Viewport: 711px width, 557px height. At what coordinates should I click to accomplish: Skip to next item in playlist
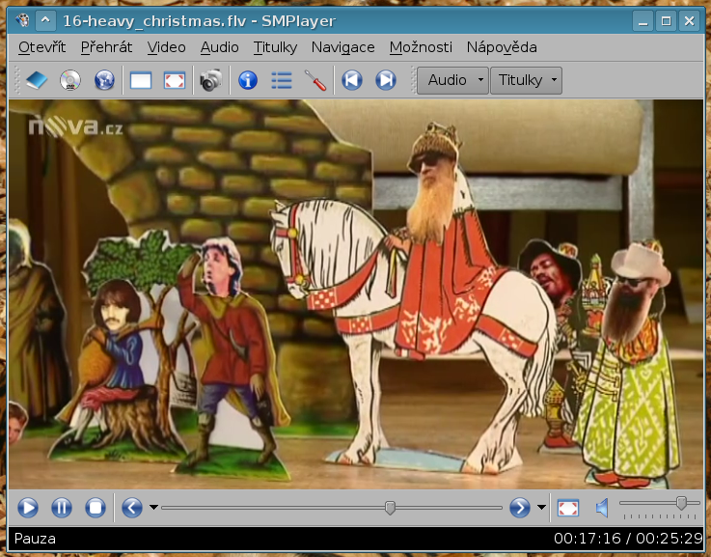coord(386,81)
